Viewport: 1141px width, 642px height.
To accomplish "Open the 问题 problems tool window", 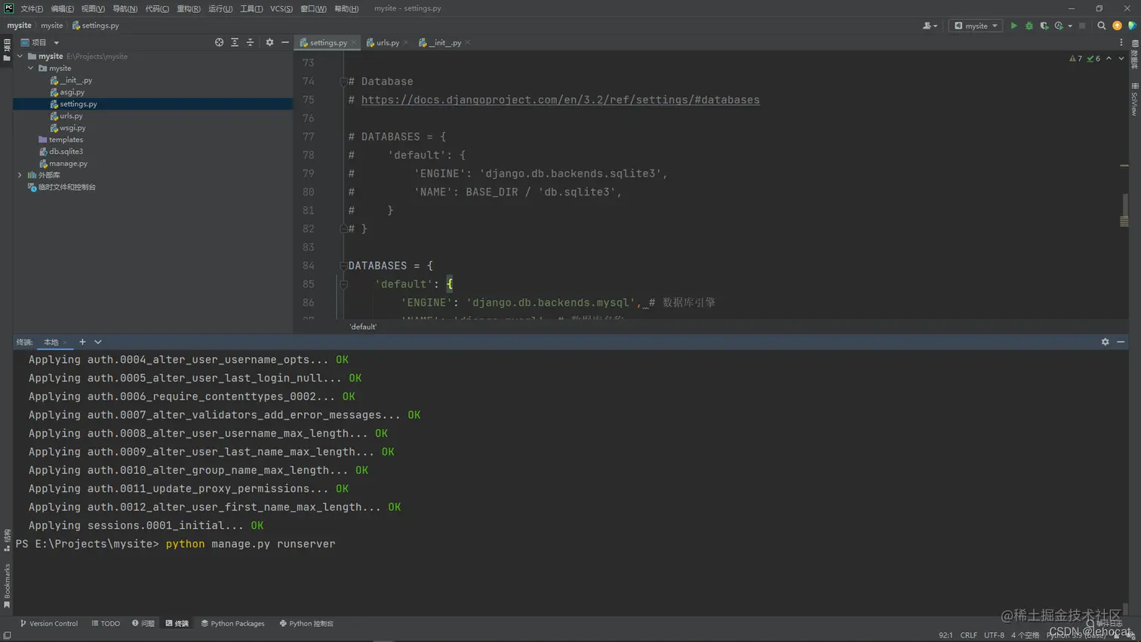I will [x=143, y=623].
